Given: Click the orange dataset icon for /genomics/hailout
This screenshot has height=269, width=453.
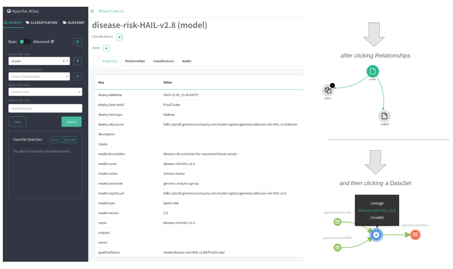Looking at the screenshot, I should coord(415,235).
